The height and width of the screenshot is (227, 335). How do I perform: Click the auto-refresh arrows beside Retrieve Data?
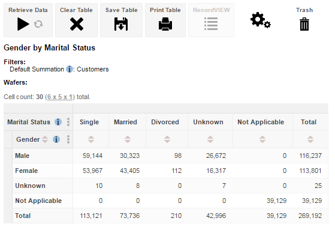(38, 24)
